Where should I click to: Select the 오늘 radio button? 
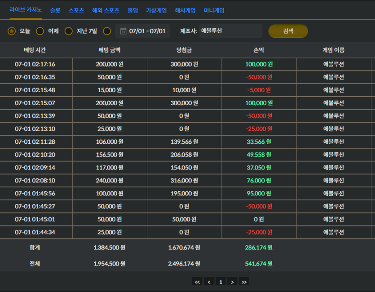[12, 31]
